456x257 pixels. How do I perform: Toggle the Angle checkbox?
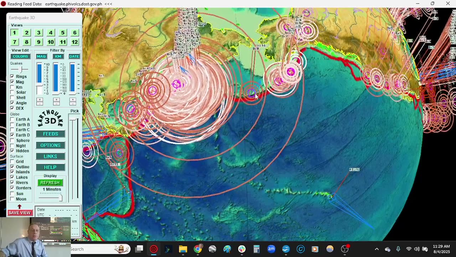12,103
